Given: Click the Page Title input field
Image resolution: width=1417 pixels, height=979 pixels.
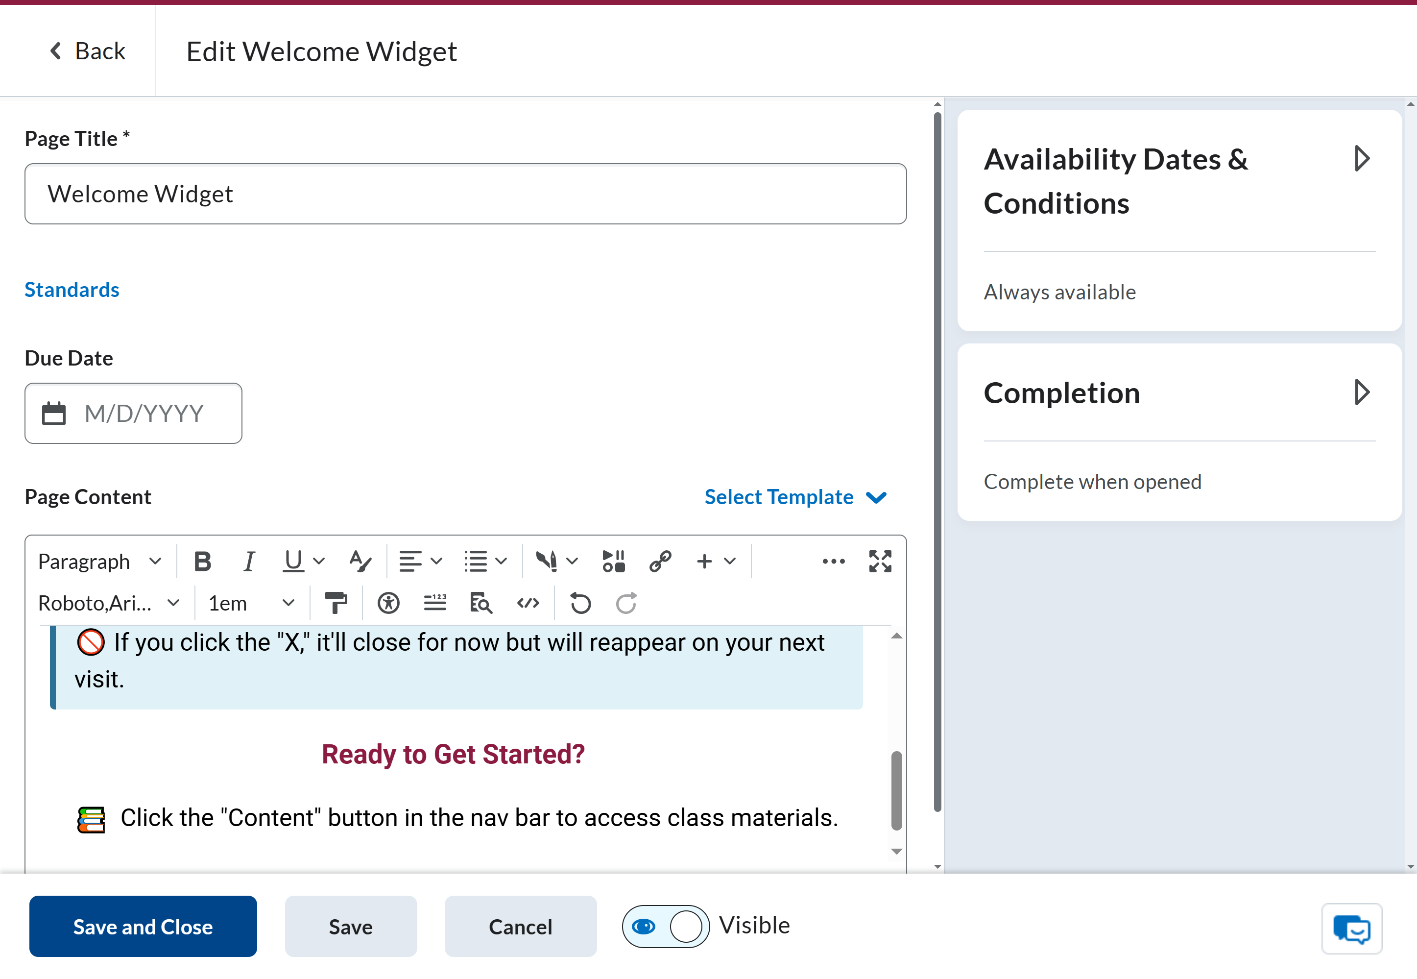Looking at the screenshot, I should pos(465,194).
